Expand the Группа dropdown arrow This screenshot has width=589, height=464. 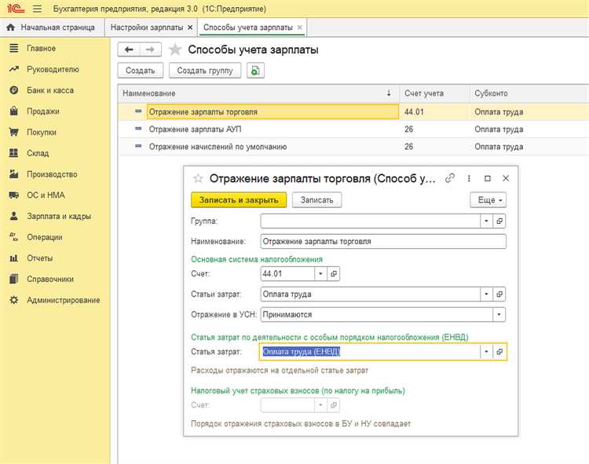tap(486, 221)
